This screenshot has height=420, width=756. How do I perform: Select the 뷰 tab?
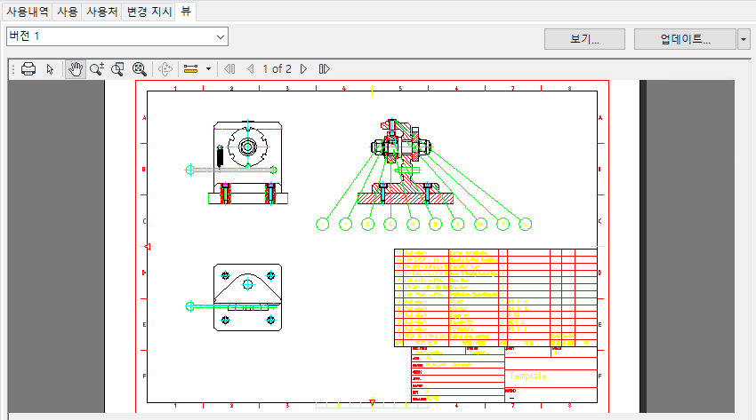click(x=186, y=11)
